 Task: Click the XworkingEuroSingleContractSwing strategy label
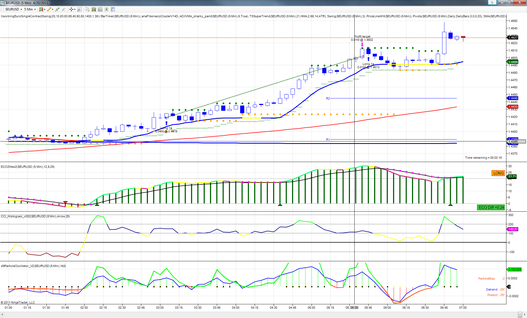(x=50, y=16)
